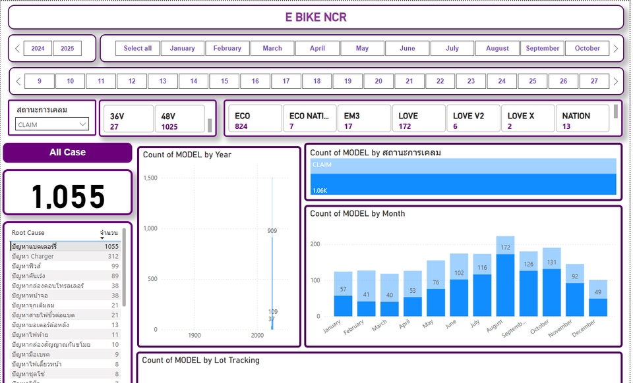The width and height of the screenshot is (633, 383).
Task: Click the model cards scrollbar
Action: point(616,111)
